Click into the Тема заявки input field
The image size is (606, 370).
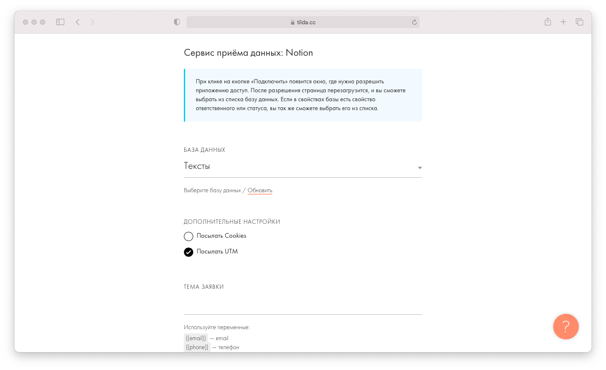point(303,305)
